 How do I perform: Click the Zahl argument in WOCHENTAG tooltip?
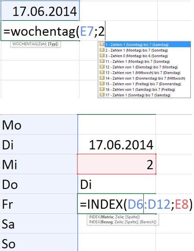pyautogui.click(x=42, y=44)
